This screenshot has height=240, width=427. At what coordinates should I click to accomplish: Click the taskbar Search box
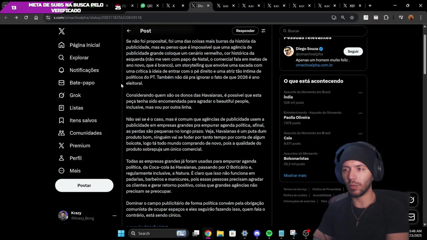click(x=158, y=233)
